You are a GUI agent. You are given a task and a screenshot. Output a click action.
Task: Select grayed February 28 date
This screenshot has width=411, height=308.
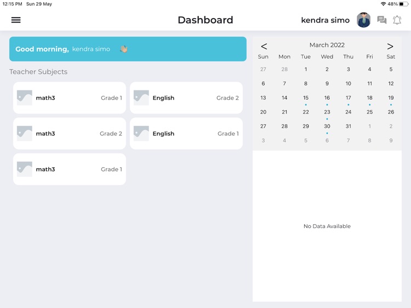point(284,69)
